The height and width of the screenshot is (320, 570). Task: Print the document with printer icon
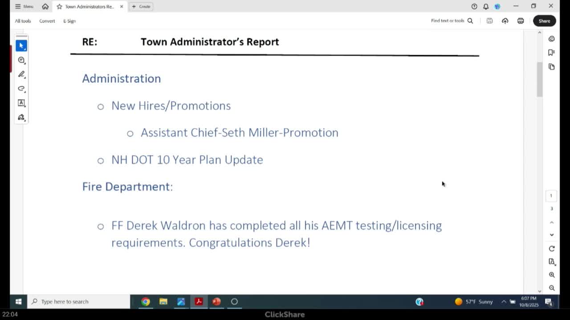click(521, 21)
